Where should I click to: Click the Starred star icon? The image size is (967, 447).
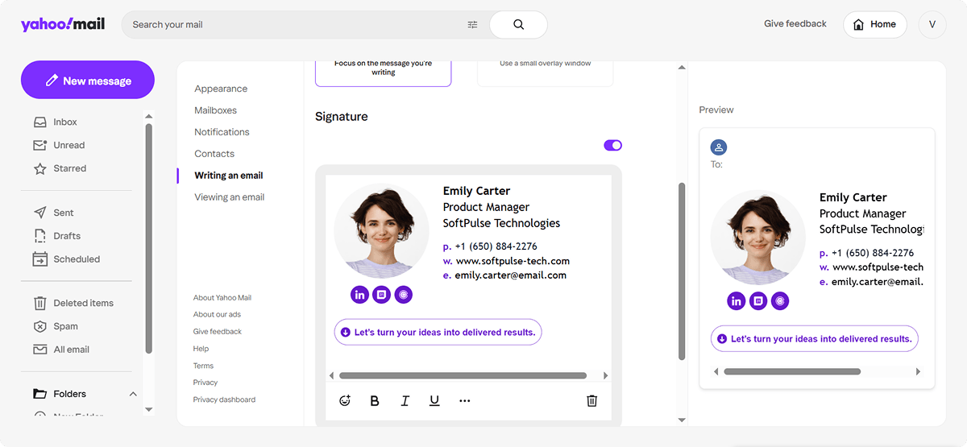click(39, 169)
